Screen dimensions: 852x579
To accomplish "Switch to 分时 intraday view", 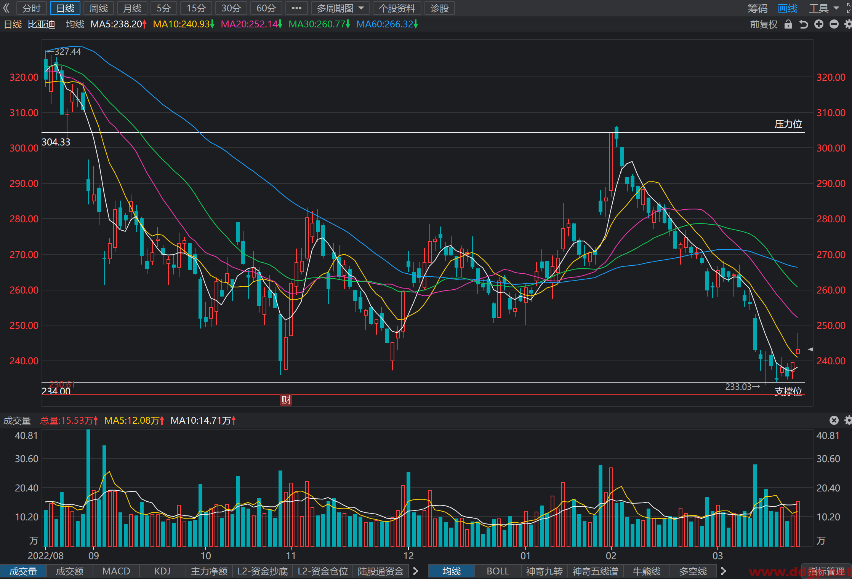I will pyautogui.click(x=32, y=8).
